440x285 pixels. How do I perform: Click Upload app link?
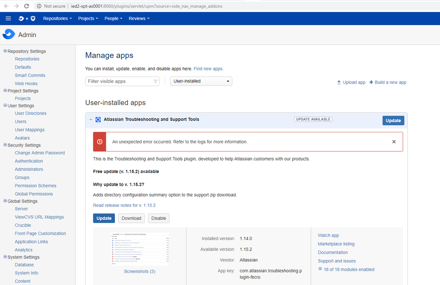351,82
